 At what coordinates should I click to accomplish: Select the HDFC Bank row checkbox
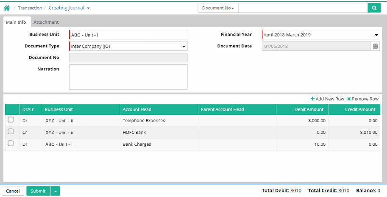(x=11, y=132)
